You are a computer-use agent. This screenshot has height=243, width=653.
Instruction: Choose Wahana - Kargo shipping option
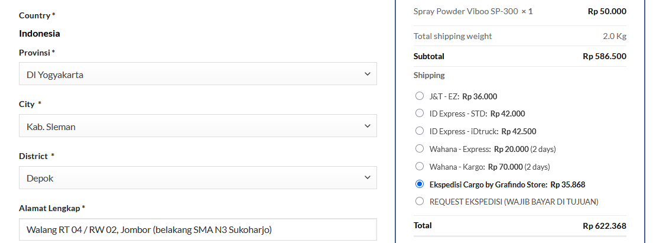[x=420, y=166]
